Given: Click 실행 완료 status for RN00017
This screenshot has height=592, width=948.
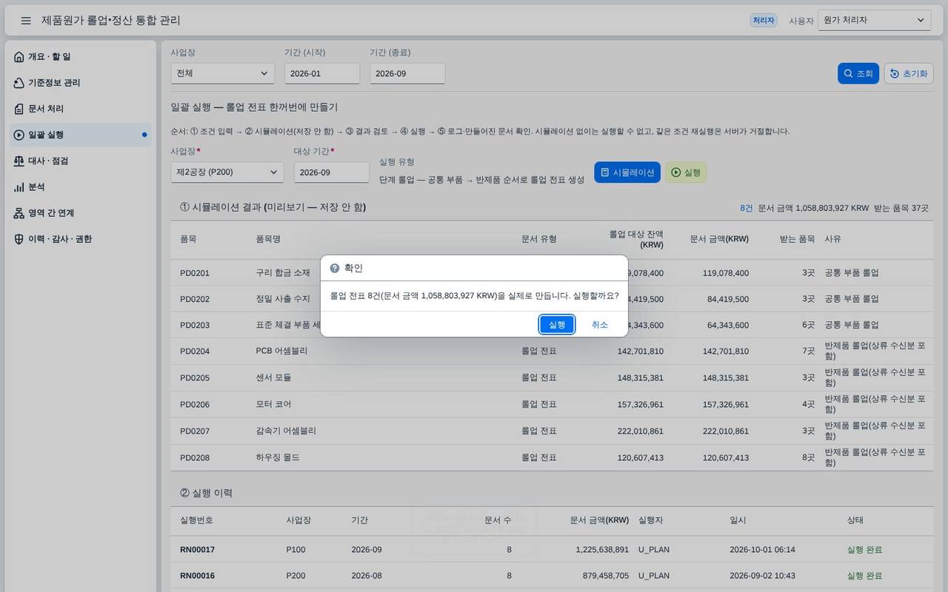Looking at the screenshot, I should [x=864, y=550].
